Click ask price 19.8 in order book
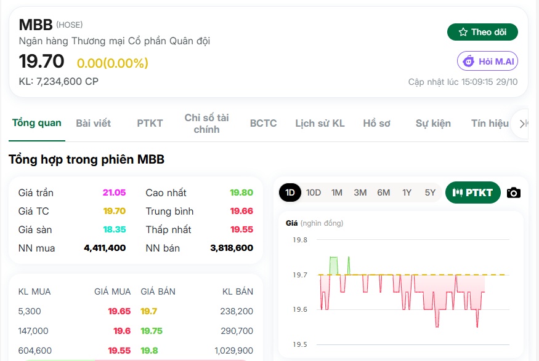The height and width of the screenshot is (361, 539). 149,351
